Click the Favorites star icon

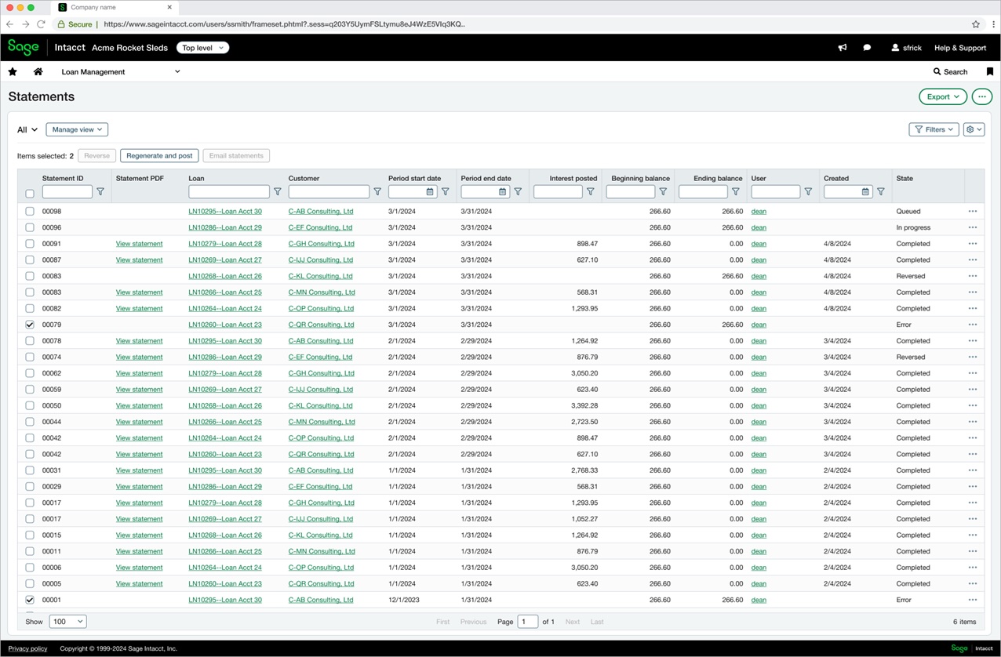click(x=13, y=71)
